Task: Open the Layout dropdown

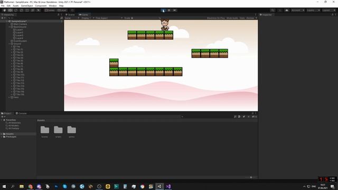Action: coord(329,11)
